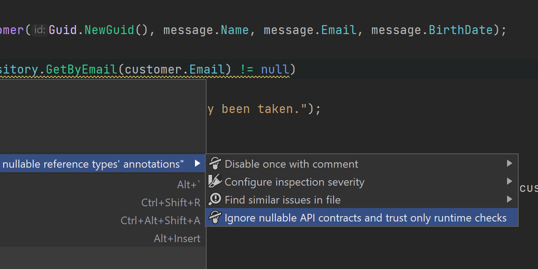
Task: Click the null keyword in the condition
Action: tap(275, 70)
